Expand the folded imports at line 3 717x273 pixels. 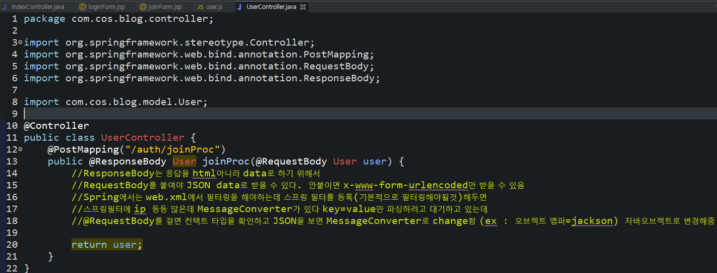(x=20, y=42)
